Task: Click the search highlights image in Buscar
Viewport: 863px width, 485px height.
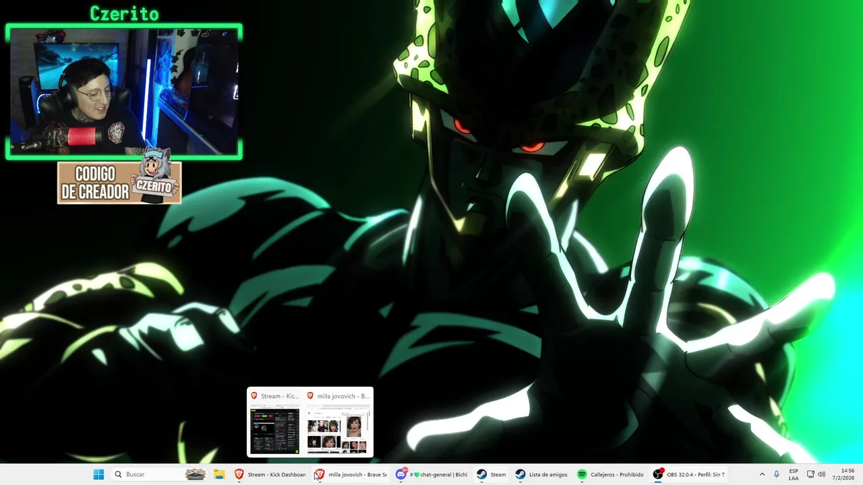Action: pyautogui.click(x=196, y=474)
